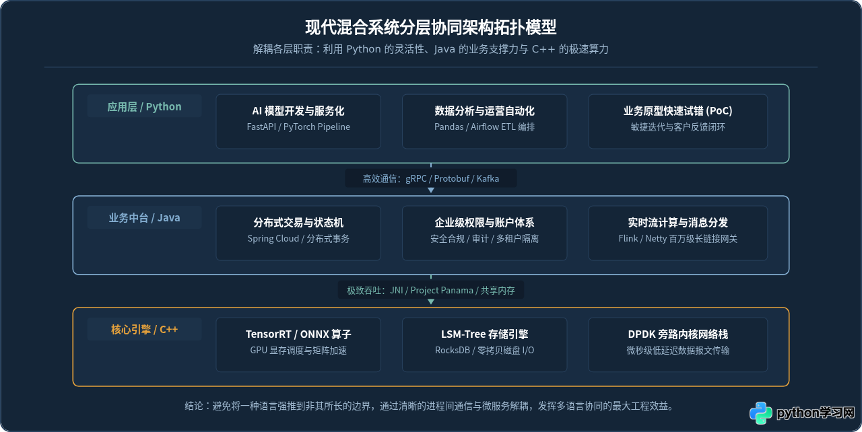Click the DPDK 旁路内核网络栈 card title
The image size is (862, 432).
(678, 334)
